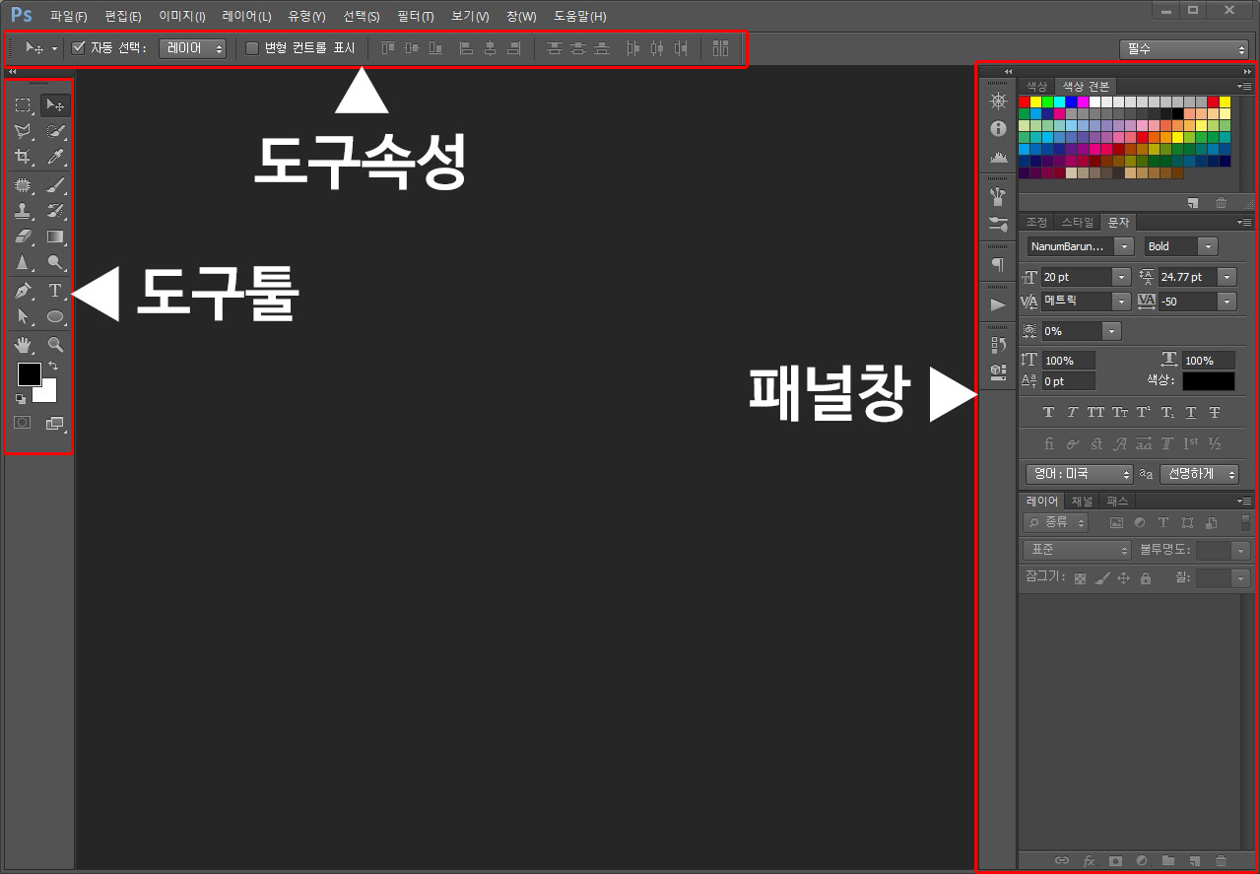This screenshot has height=874, width=1260.
Task: Select the Eyedropper tool
Action: 55,157
